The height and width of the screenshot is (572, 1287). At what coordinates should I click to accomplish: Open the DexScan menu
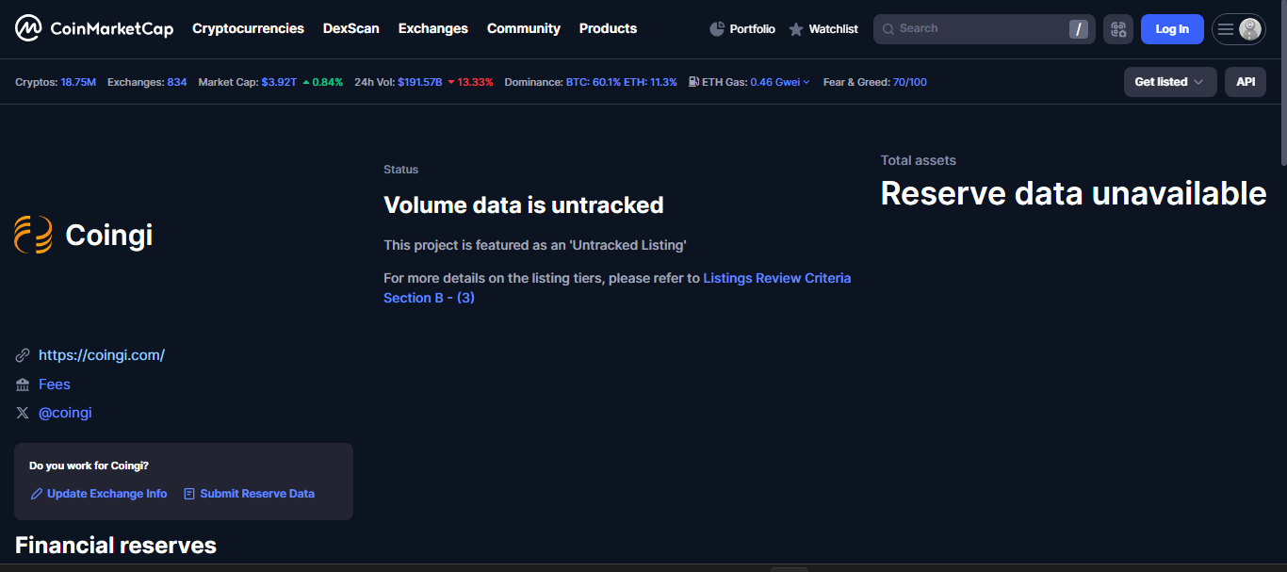click(351, 28)
